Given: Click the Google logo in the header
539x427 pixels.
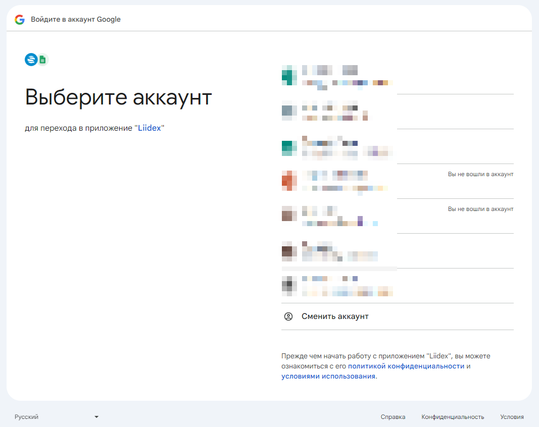Looking at the screenshot, I should click(20, 20).
